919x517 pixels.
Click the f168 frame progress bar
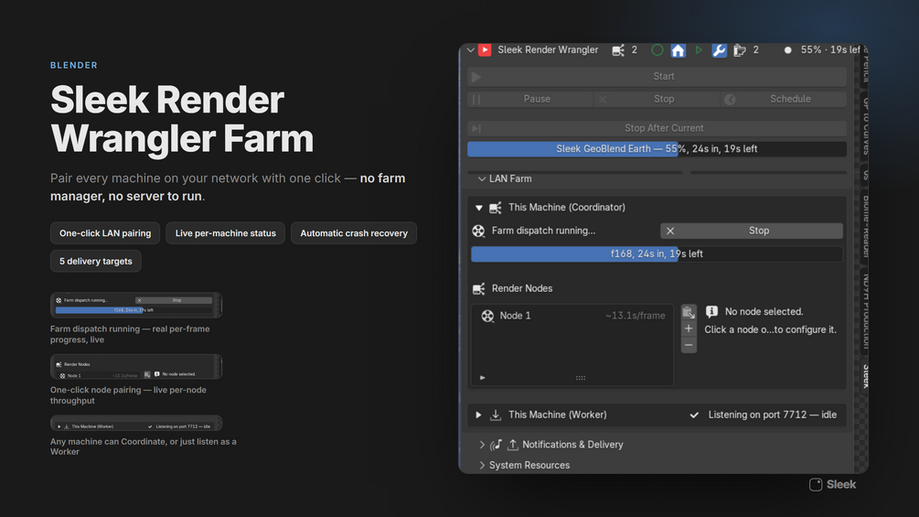pos(657,253)
